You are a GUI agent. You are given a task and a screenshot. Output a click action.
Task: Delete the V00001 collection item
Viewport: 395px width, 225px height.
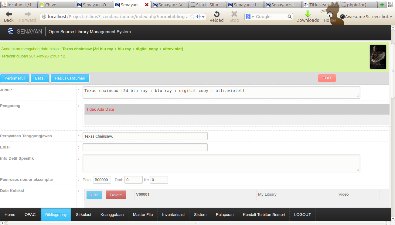116,195
